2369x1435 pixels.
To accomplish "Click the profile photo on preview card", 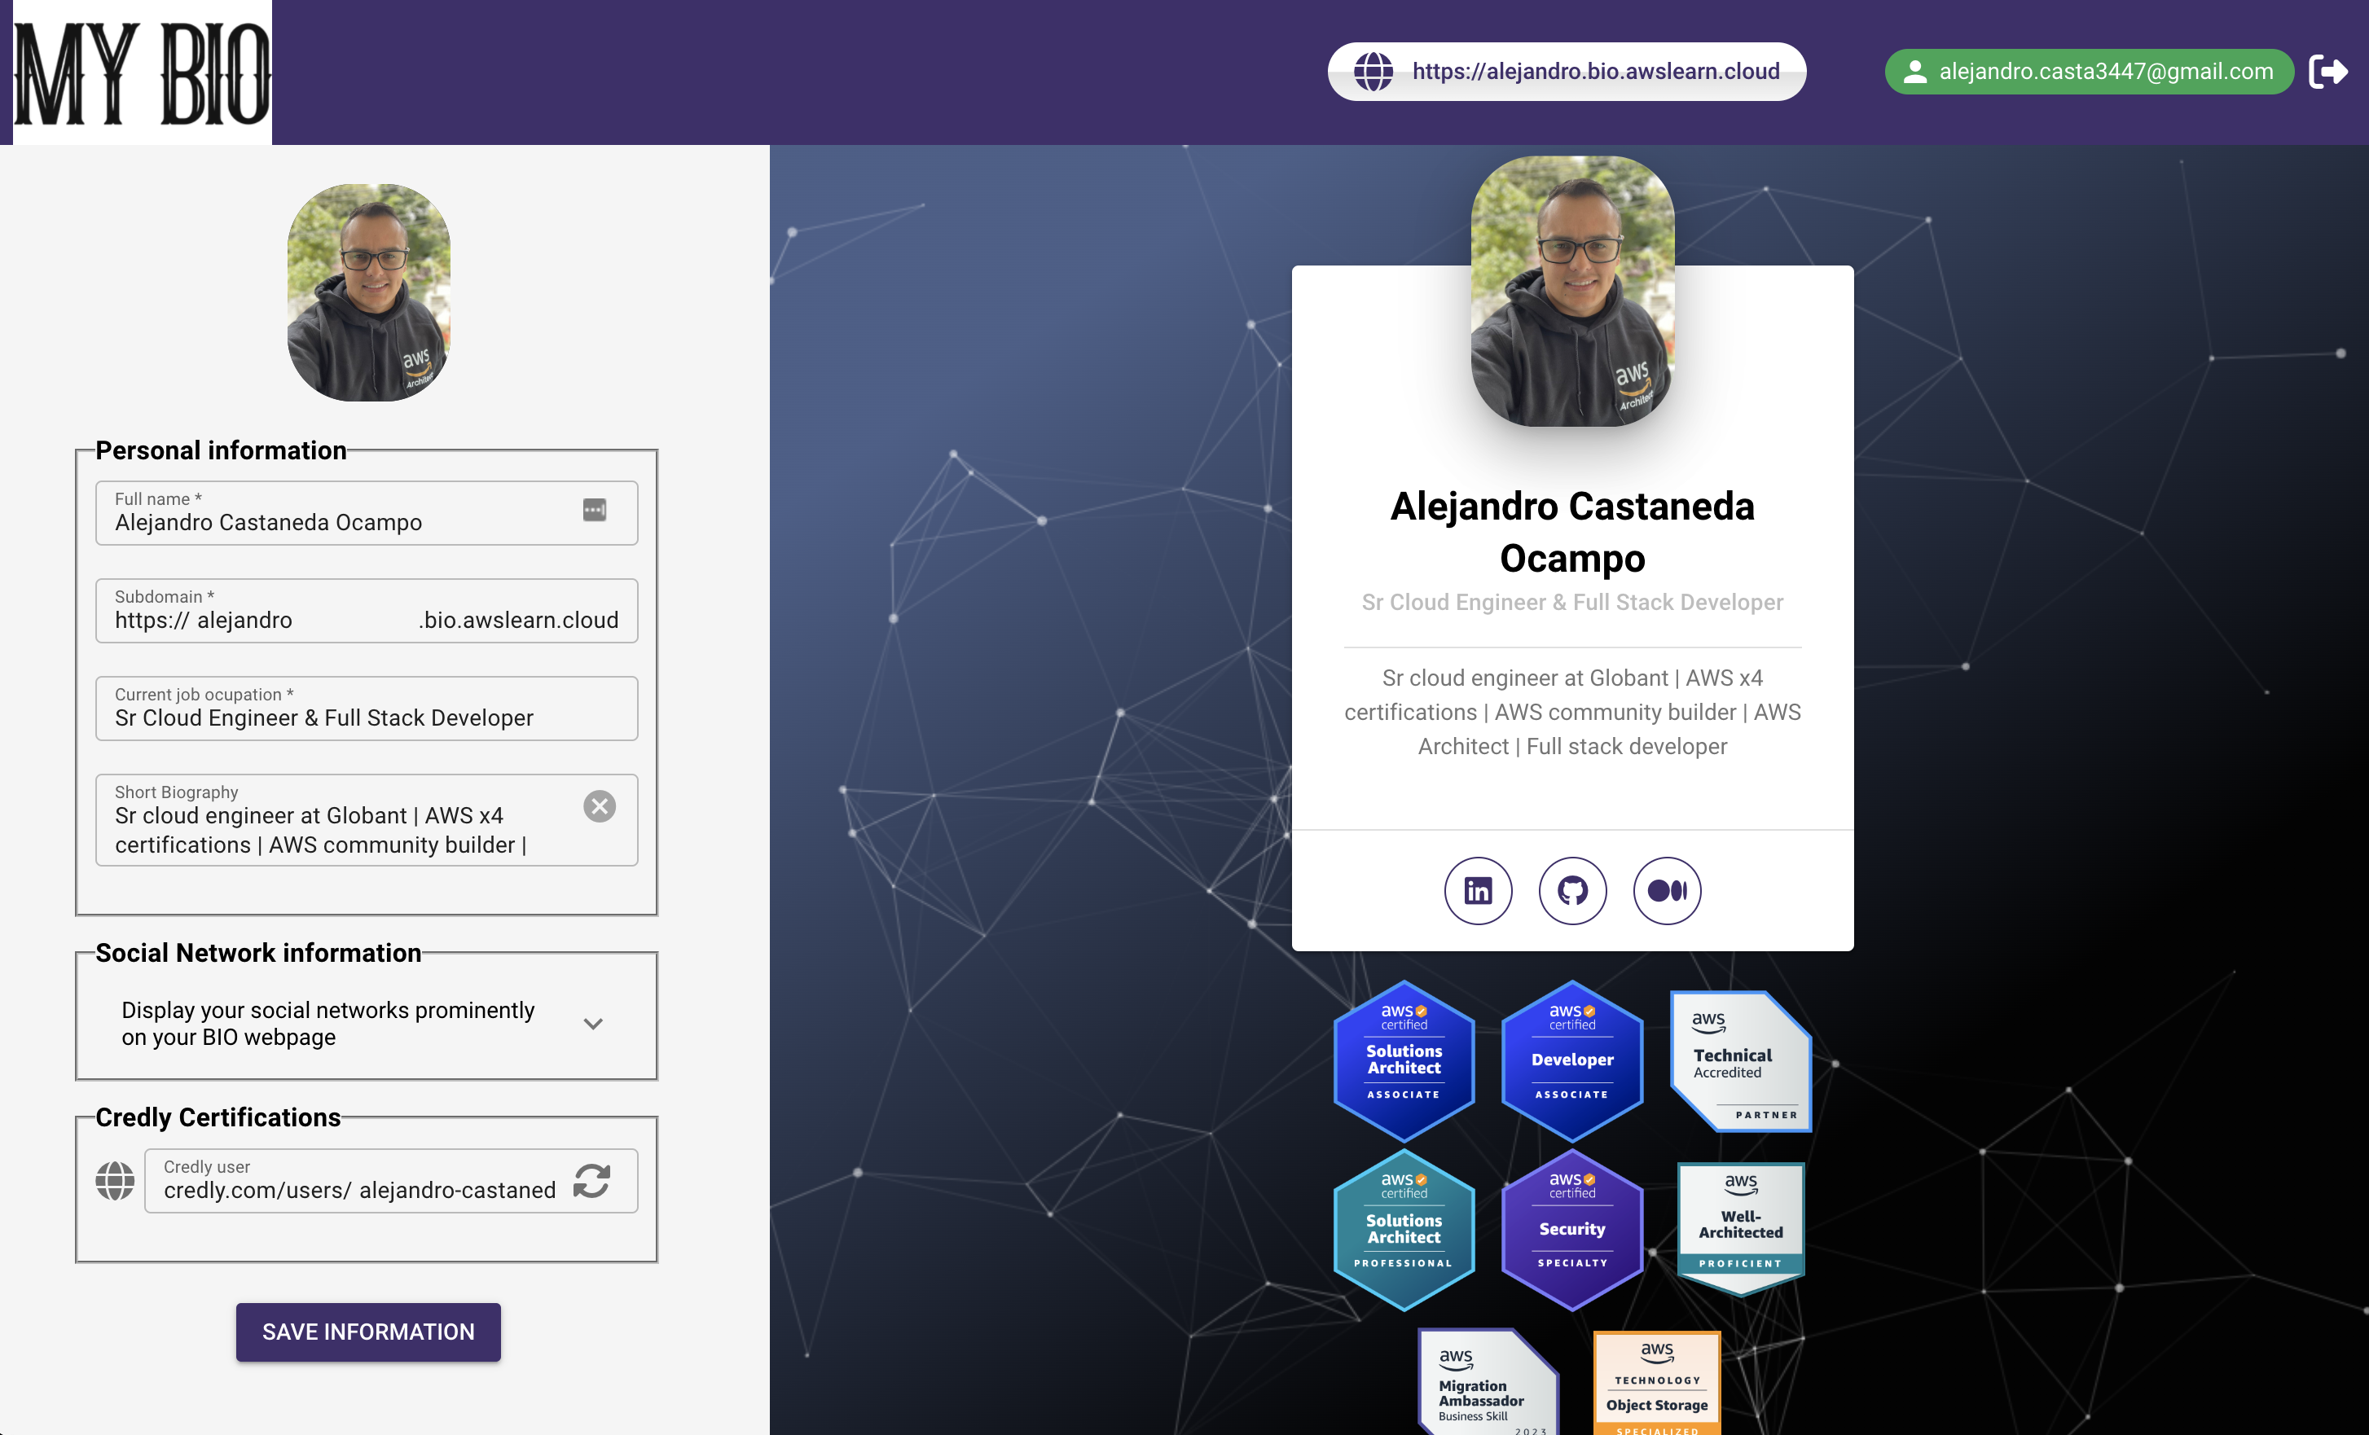I will (x=1572, y=292).
